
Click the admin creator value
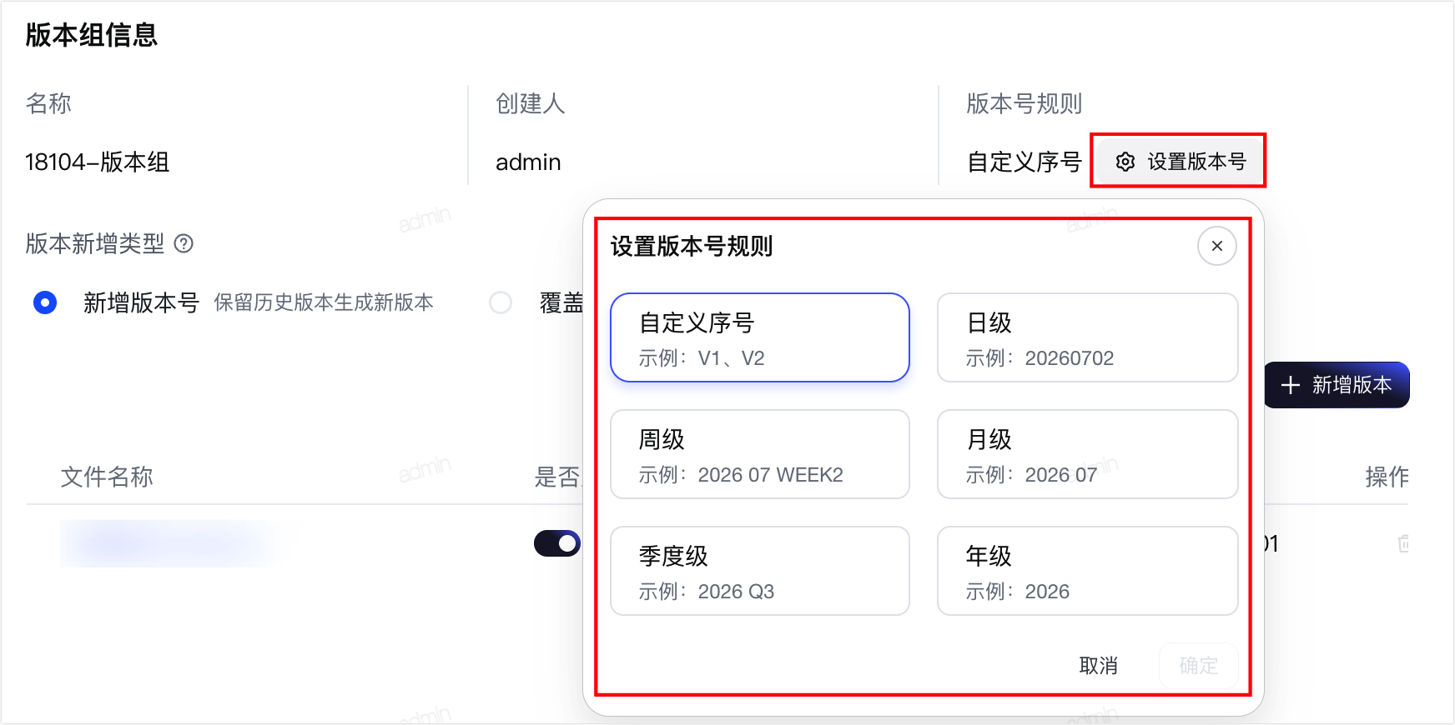point(528,162)
